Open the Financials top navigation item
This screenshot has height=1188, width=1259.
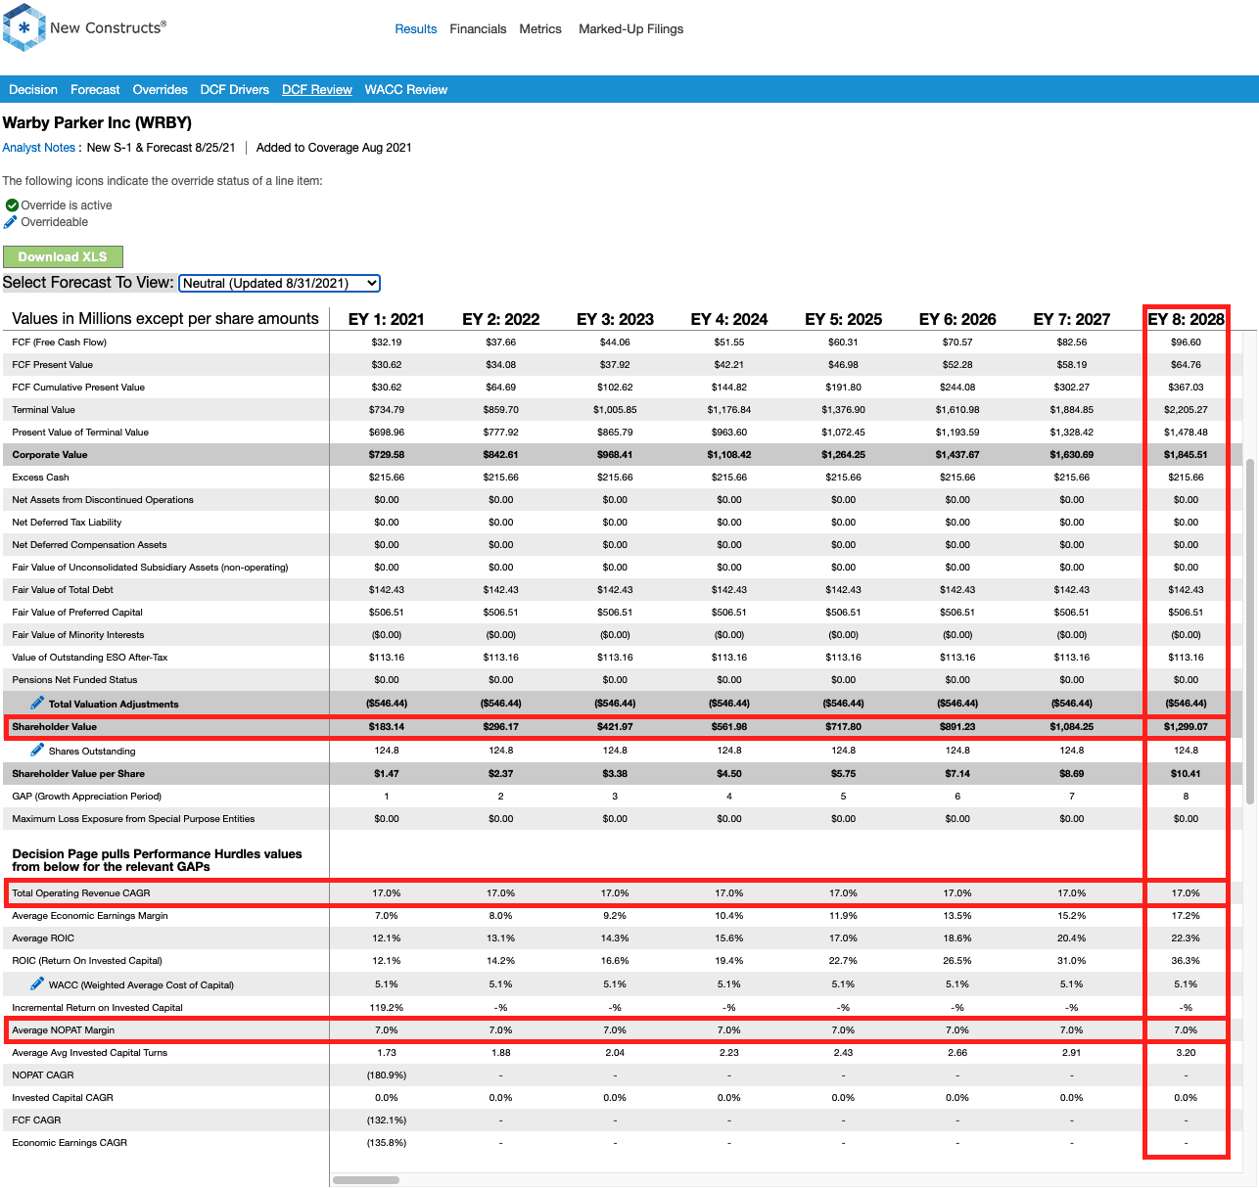pyautogui.click(x=478, y=29)
